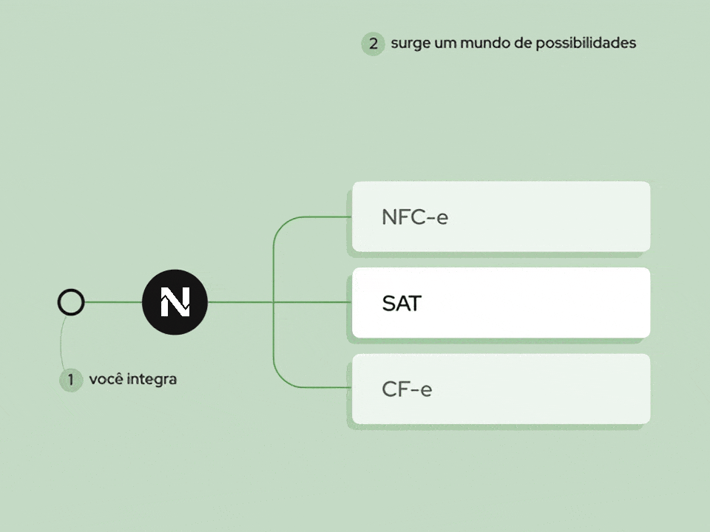
Task: Click the hollow circle start node
Action: pos(71,302)
